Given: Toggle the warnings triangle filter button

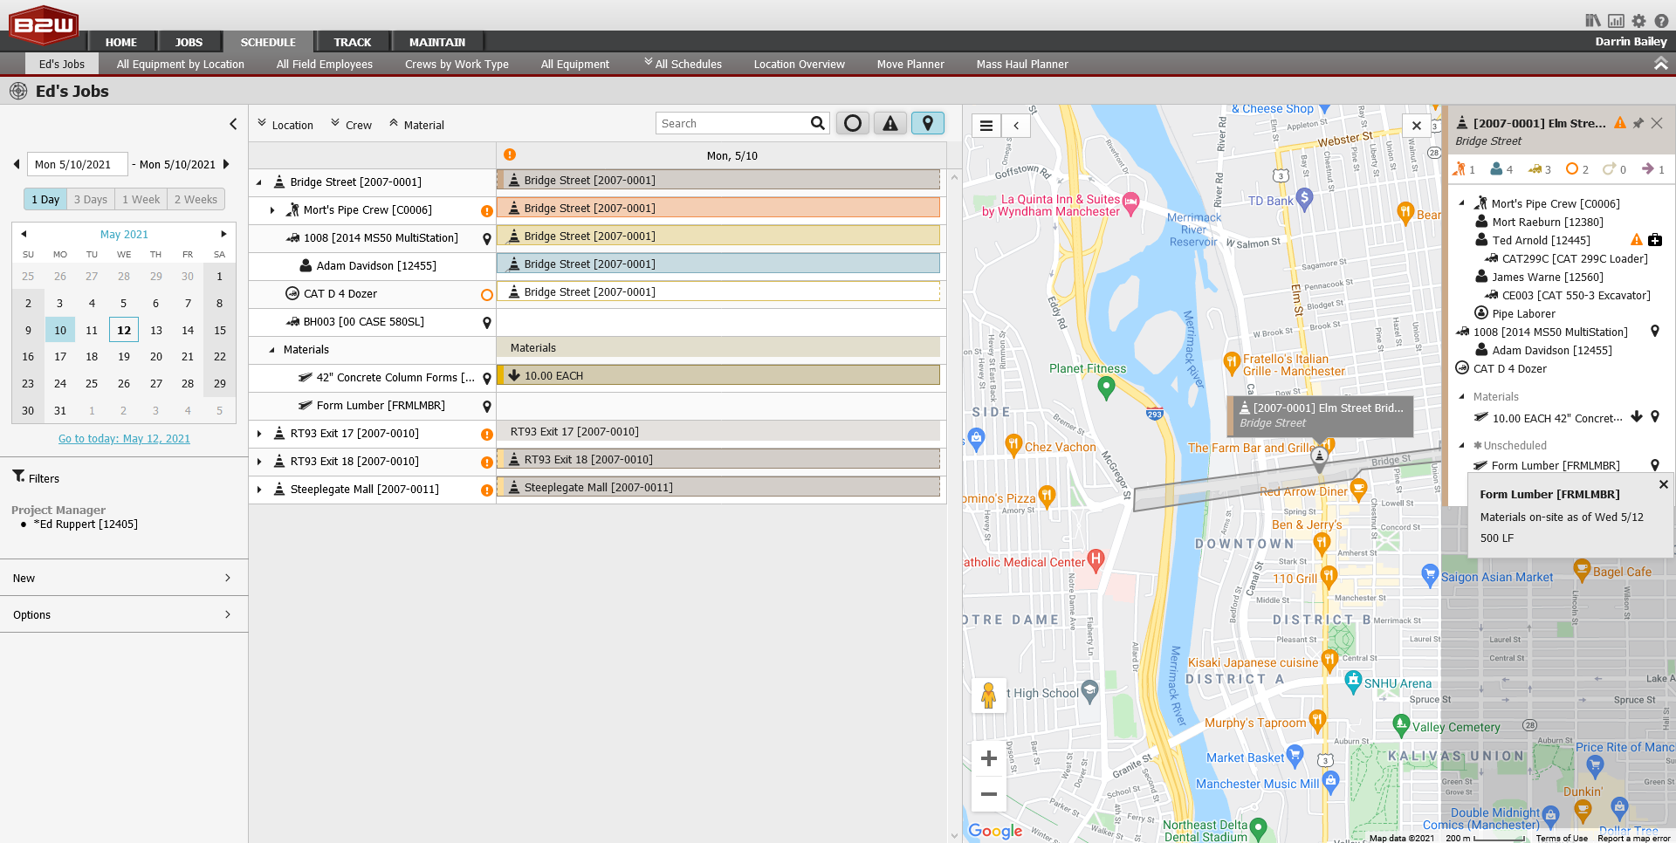Looking at the screenshot, I should (890, 124).
